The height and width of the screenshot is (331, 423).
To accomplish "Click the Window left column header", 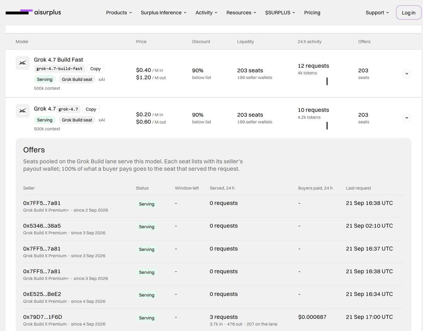I will tap(187, 188).
